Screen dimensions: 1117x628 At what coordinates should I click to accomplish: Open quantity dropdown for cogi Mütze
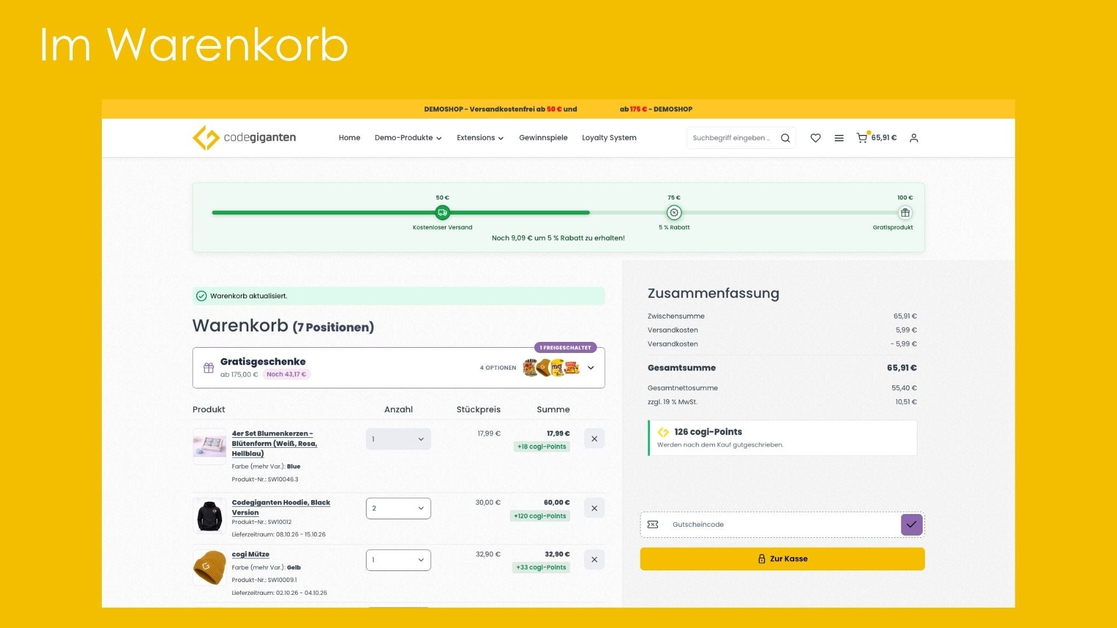pyautogui.click(x=399, y=560)
